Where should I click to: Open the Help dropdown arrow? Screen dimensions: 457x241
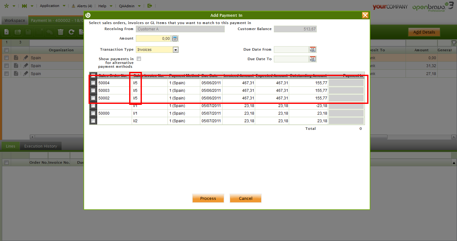(x=111, y=6)
